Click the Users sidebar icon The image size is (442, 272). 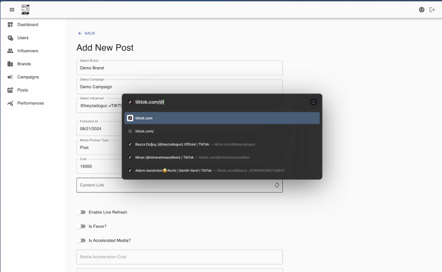[x=10, y=38]
